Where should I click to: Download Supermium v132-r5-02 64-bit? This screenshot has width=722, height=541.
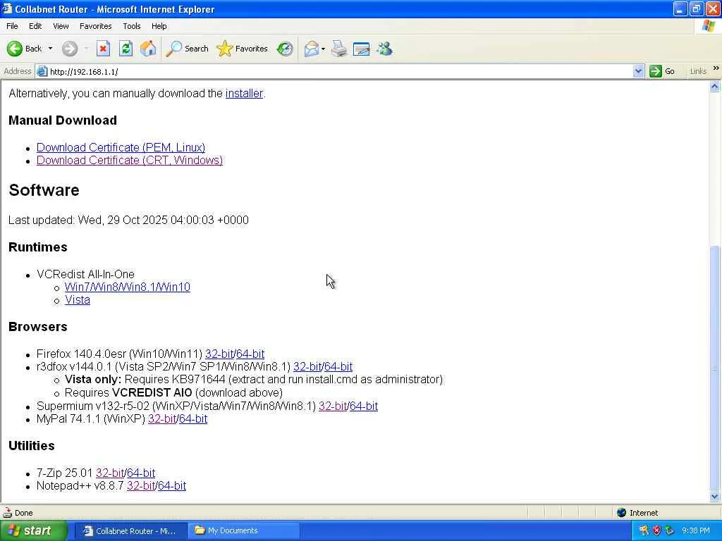click(363, 406)
